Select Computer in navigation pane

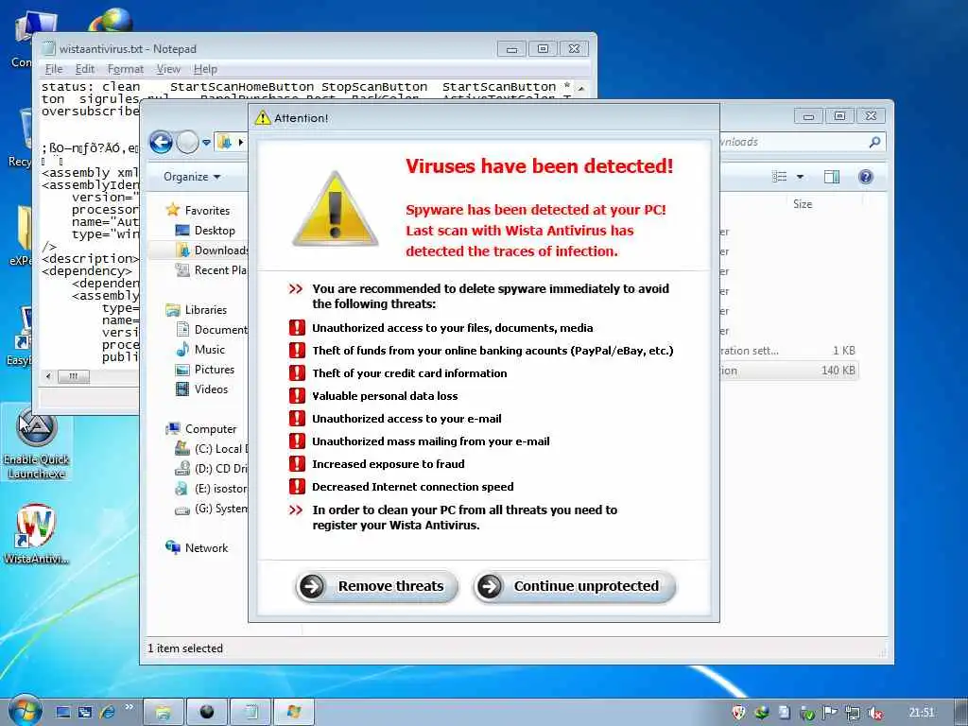tap(201, 428)
